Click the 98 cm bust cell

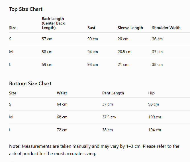click(93, 64)
